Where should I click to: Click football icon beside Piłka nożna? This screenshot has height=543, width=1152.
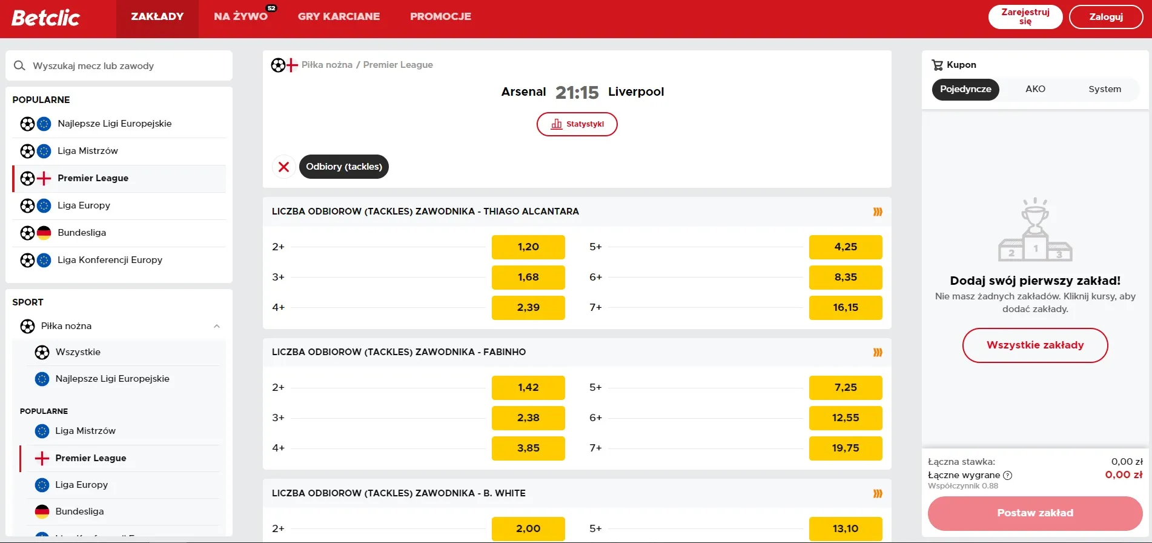(x=27, y=326)
